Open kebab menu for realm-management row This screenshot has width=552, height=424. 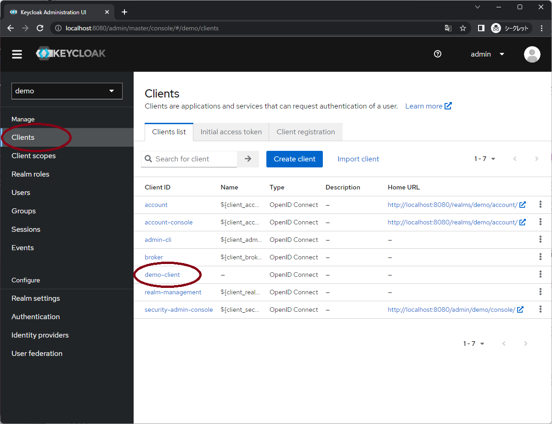pyautogui.click(x=541, y=292)
